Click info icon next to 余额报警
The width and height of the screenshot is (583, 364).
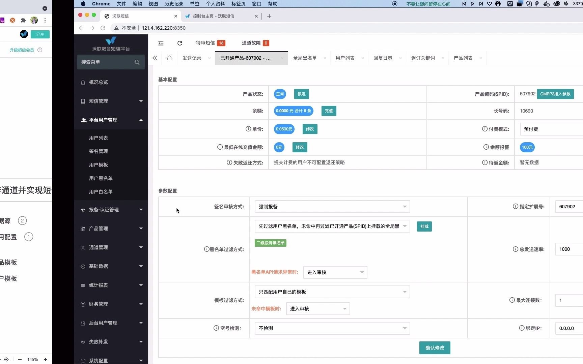(486, 147)
